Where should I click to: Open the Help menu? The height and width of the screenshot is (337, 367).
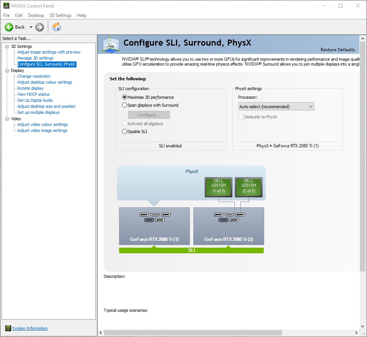click(x=81, y=15)
